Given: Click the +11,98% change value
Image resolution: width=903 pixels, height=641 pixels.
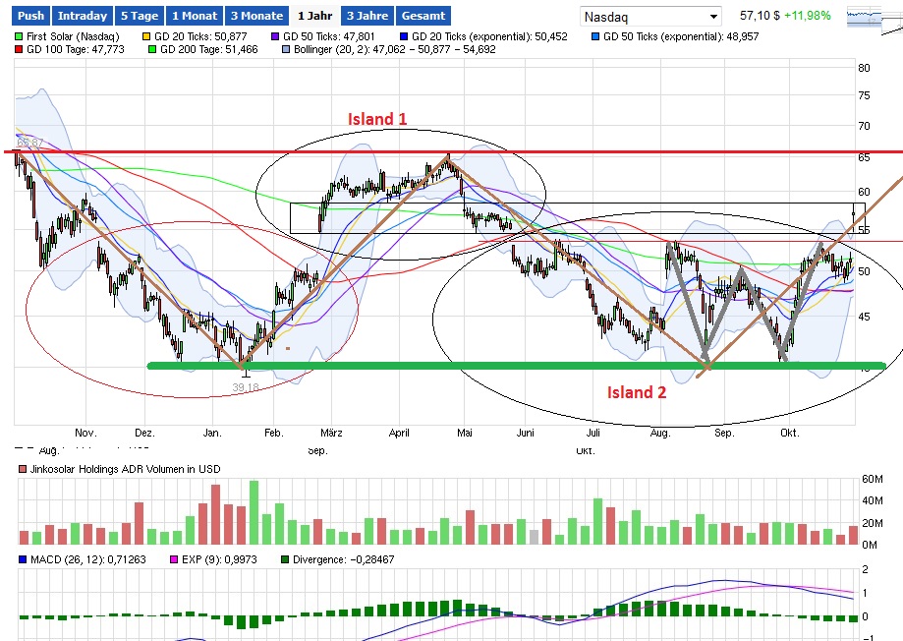Looking at the screenshot, I should tap(808, 16).
